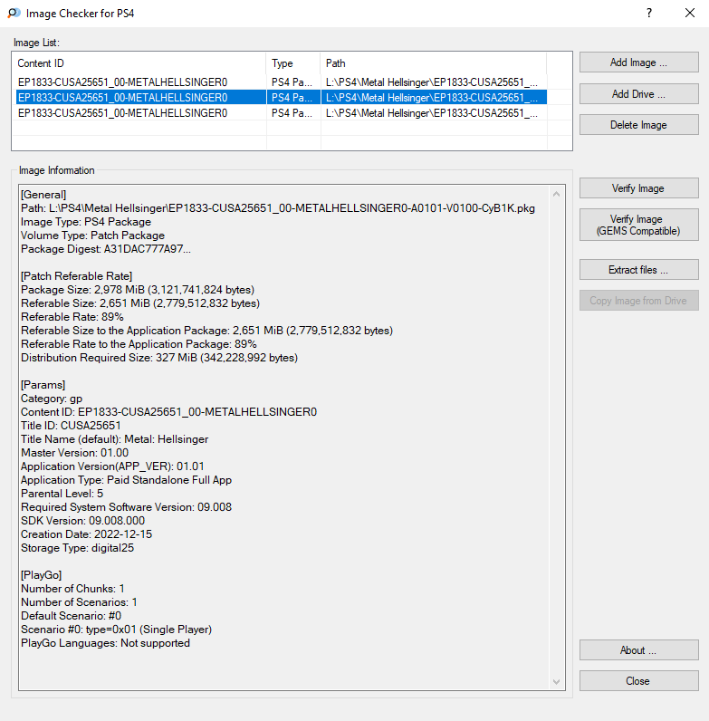Click the Title ID: CUSA25651 line
This screenshot has height=721, width=709.
(x=71, y=426)
